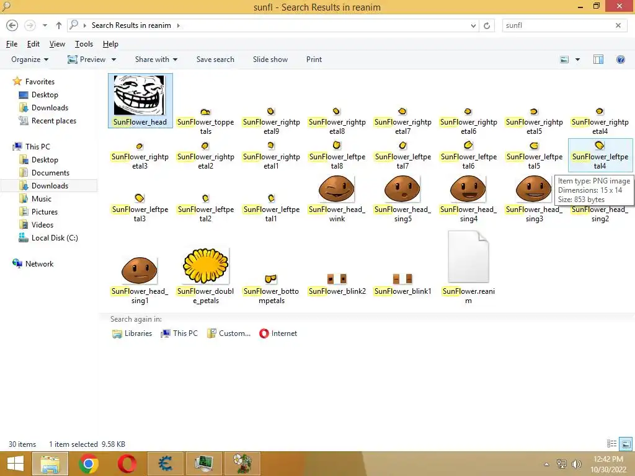
Task: Select the SunFlower_leftpetal1 file icon
Action: click(271, 198)
